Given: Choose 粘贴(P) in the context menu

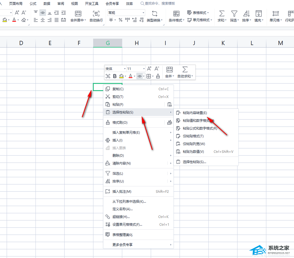Looking at the screenshot, I should [x=134, y=104].
